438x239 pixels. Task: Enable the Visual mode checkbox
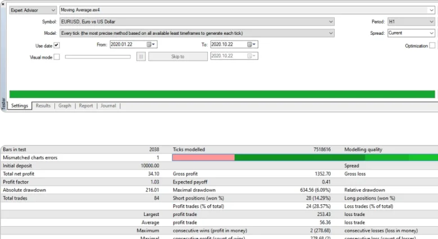click(x=57, y=57)
